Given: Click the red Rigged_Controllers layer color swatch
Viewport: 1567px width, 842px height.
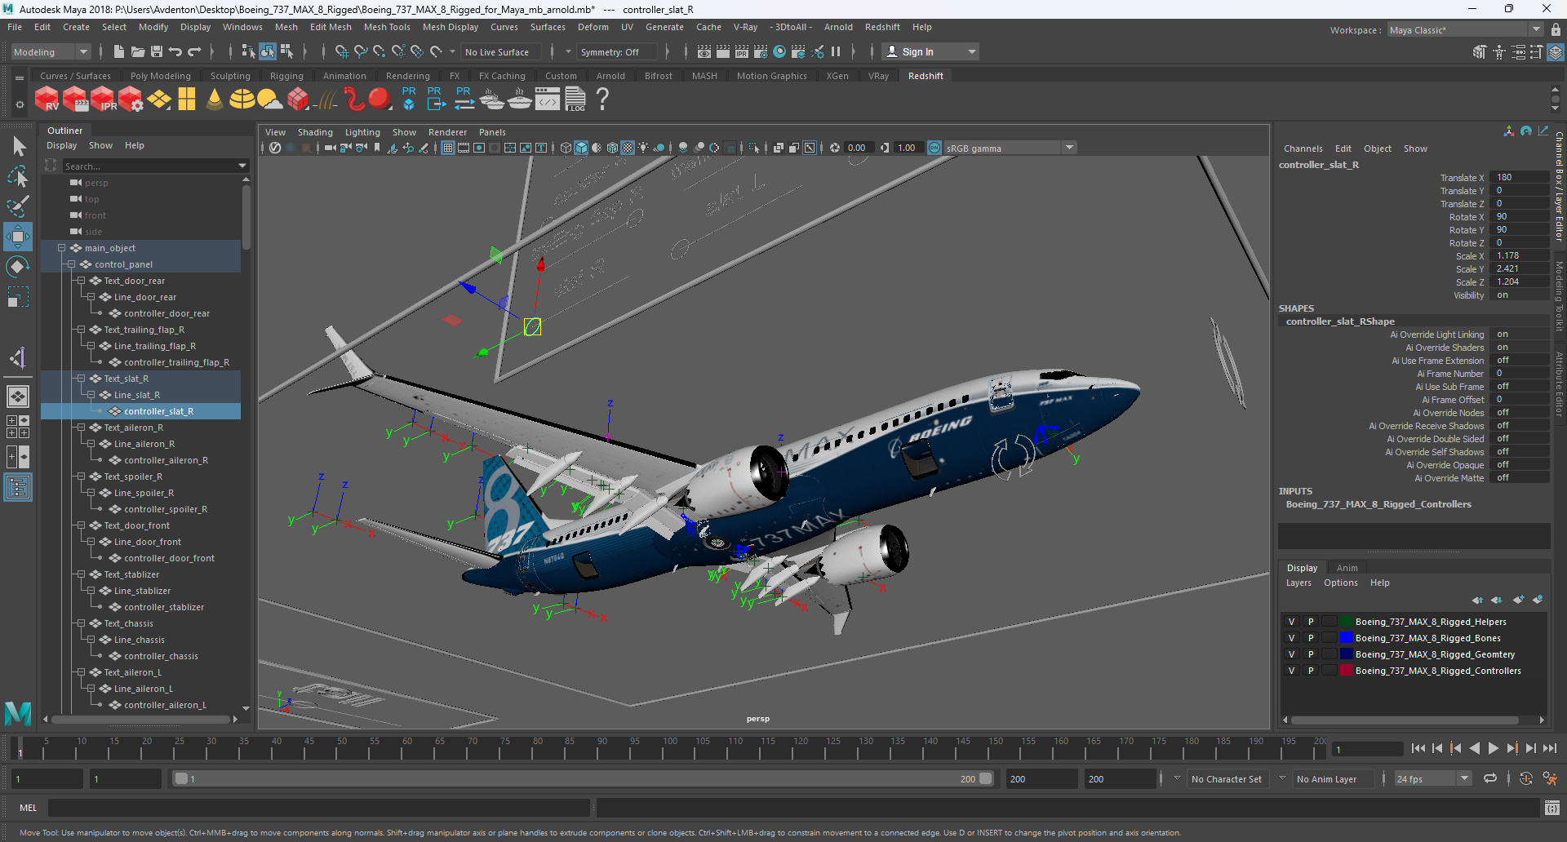Looking at the screenshot, I should [1347, 671].
